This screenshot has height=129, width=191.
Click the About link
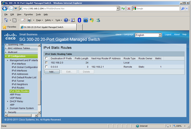pyautogui.click(x=177, y=35)
